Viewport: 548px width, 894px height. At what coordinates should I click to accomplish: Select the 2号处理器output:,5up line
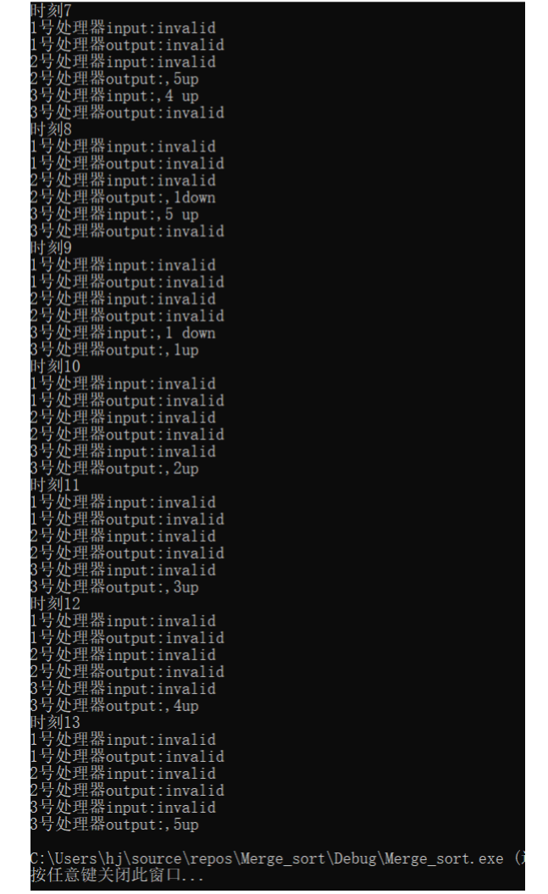click(114, 79)
